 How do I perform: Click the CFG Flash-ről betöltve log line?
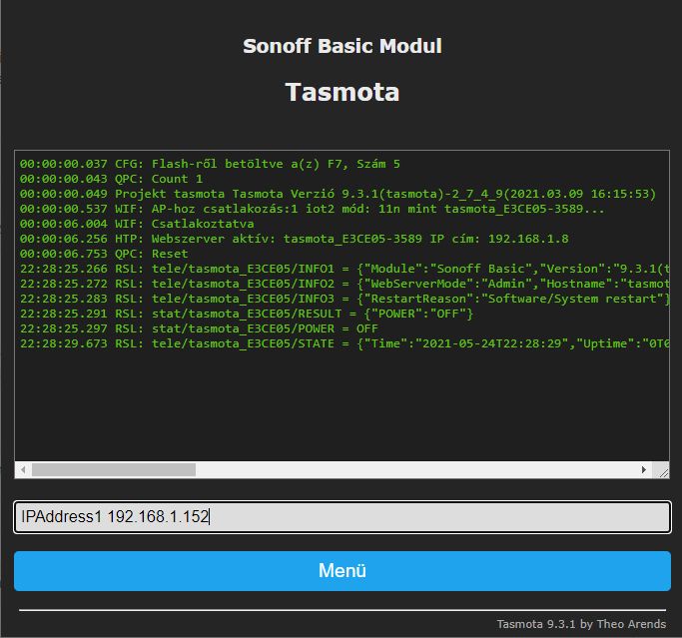pyautogui.click(x=210, y=164)
